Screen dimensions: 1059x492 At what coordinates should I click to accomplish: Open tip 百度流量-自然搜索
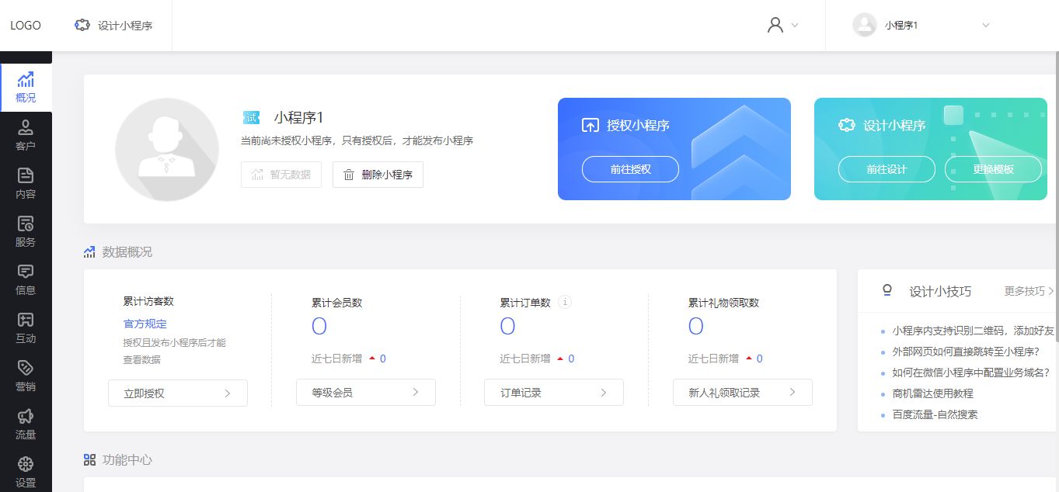(x=935, y=414)
